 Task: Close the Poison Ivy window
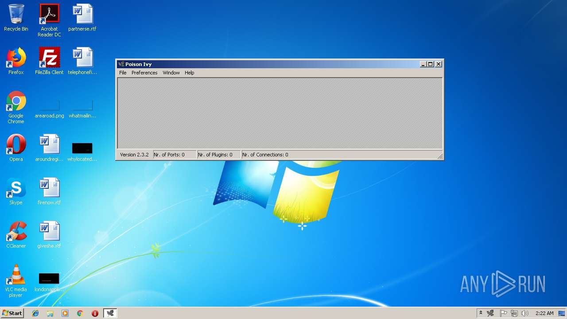(439, 64)
